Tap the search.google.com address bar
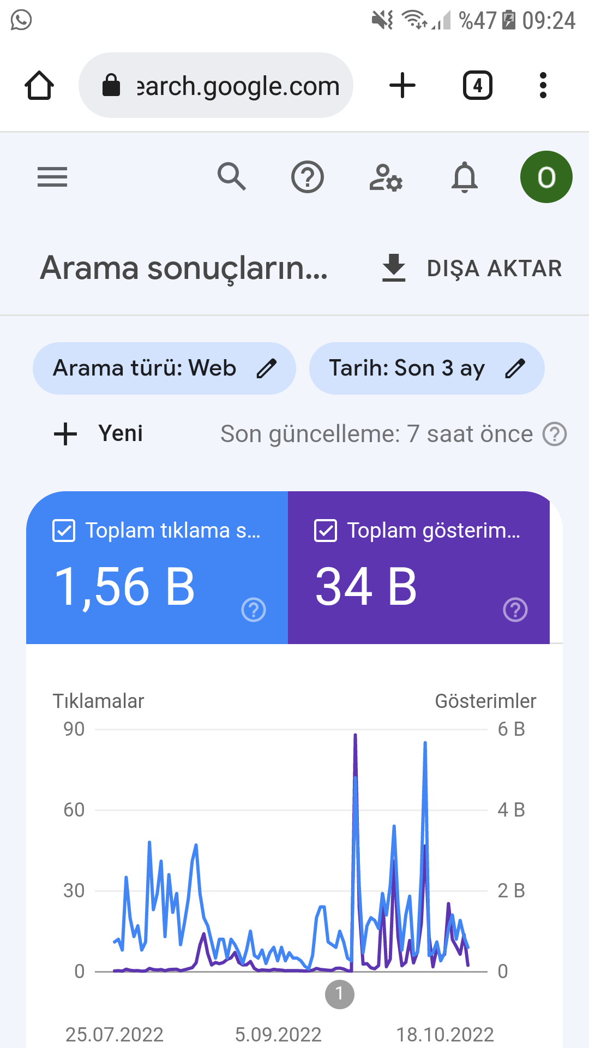 tap(216, 85)
